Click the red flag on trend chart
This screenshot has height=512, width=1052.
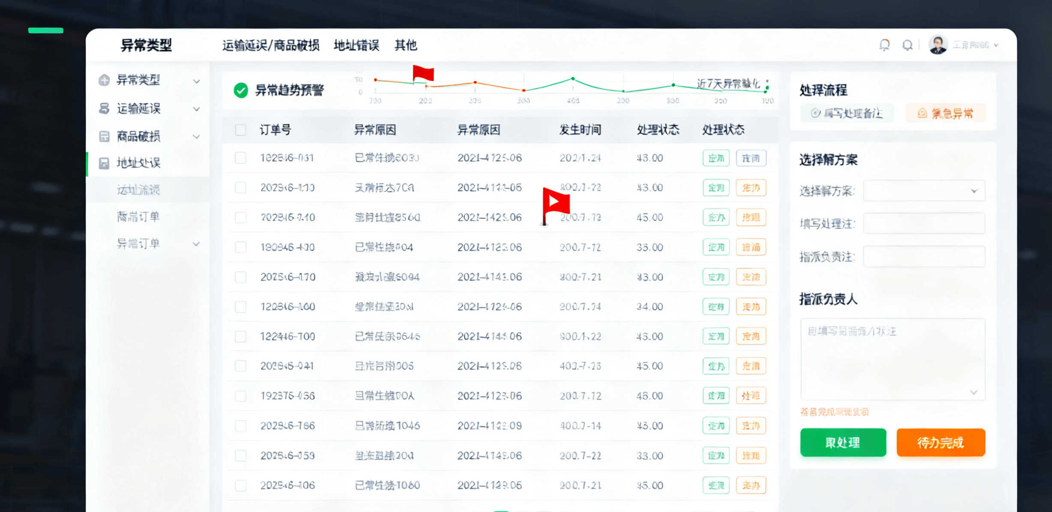pos(423,73)
